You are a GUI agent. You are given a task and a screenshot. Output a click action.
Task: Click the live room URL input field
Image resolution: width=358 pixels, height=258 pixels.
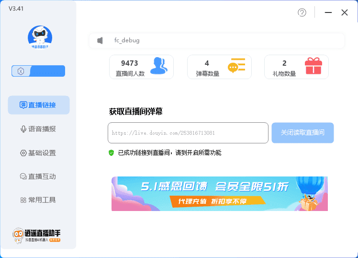188,133
